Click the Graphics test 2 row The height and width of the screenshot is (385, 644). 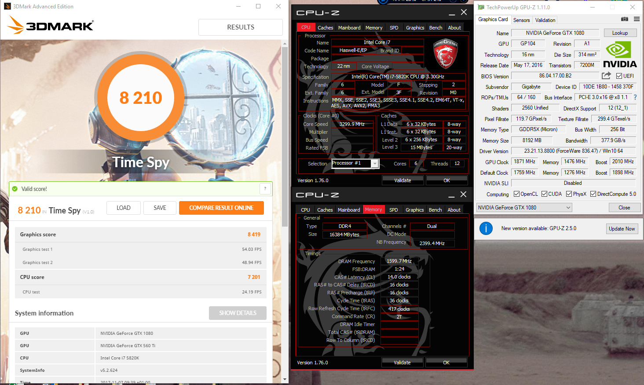tap(141, 262)
